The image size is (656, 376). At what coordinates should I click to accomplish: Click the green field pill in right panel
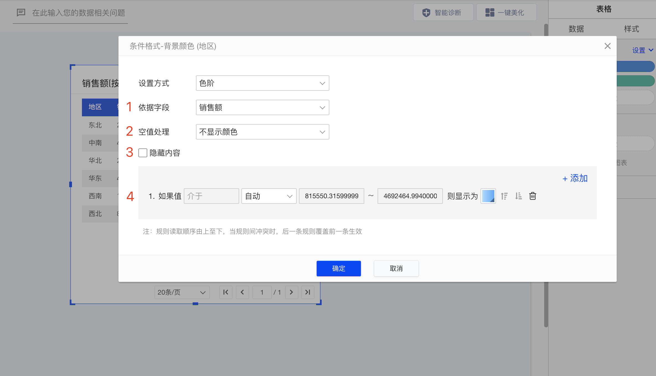pyautogui.click(x=636, y=81)
